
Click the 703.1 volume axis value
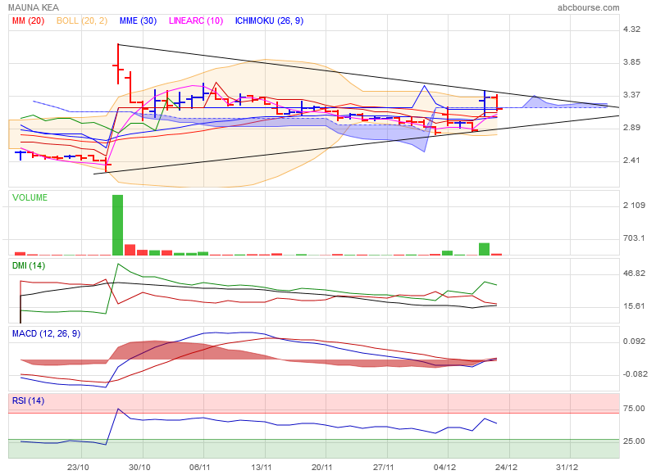(x=633, y=238)
